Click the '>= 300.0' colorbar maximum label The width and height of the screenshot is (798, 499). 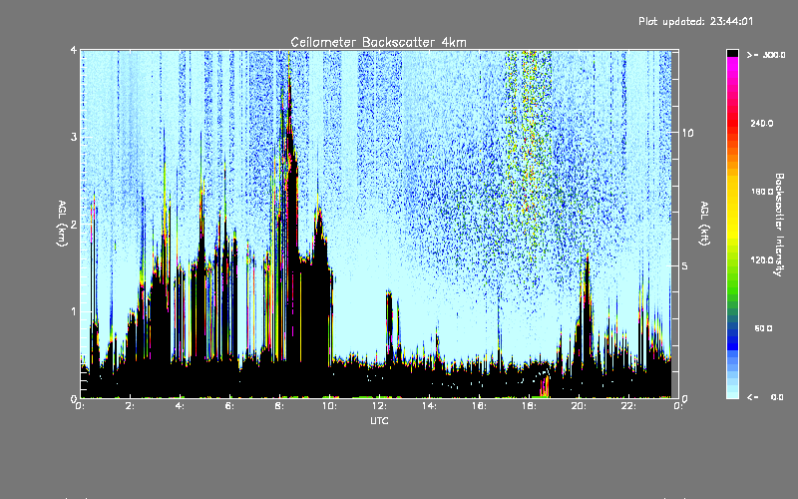coord(766,55)
